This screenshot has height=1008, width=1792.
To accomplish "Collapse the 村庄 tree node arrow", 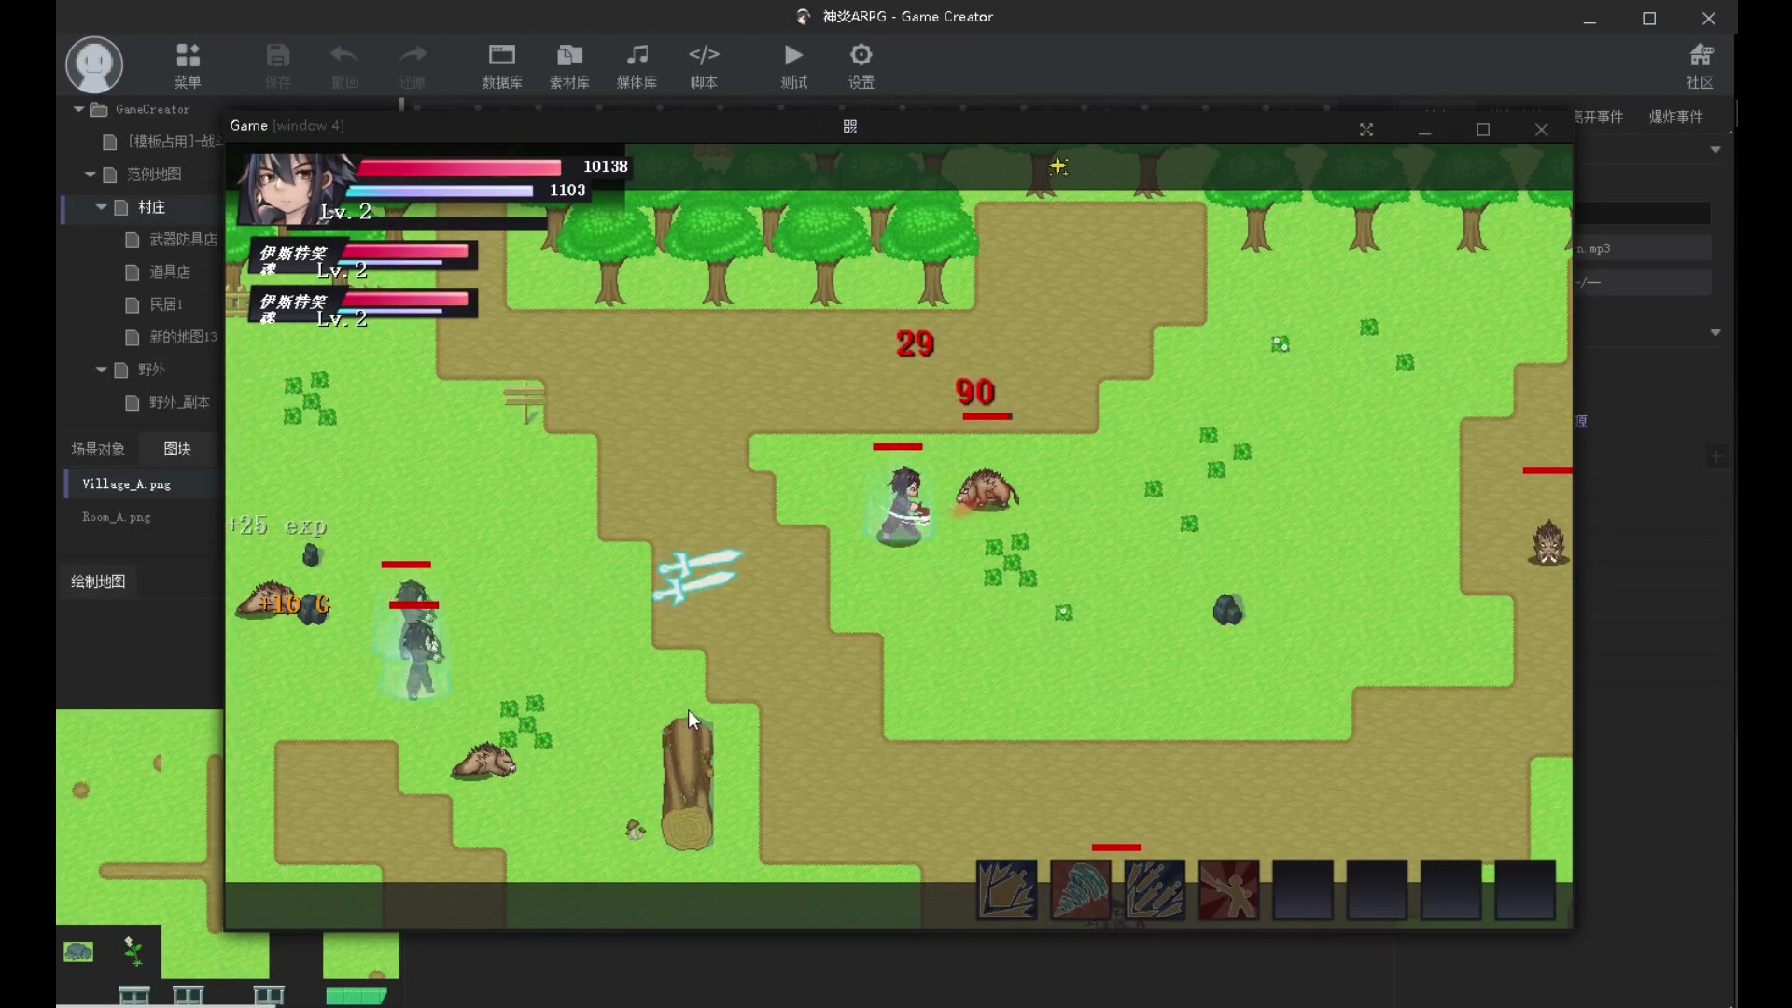I will [x=101, y=207].
